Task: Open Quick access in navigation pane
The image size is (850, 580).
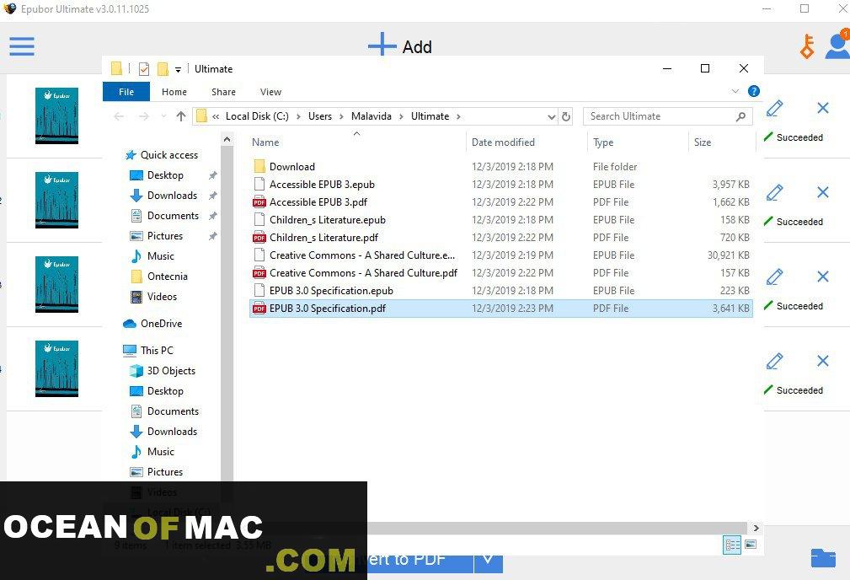Action: tap(162, 155)
